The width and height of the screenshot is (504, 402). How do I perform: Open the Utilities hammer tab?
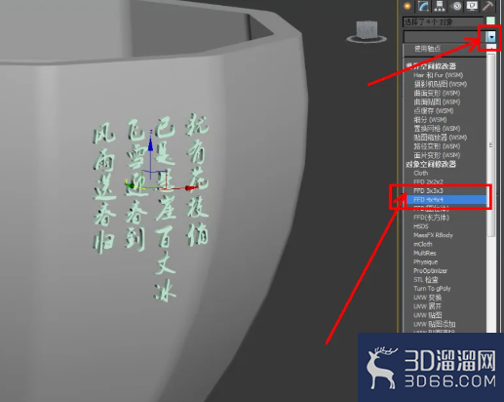[x=487, y=6]
